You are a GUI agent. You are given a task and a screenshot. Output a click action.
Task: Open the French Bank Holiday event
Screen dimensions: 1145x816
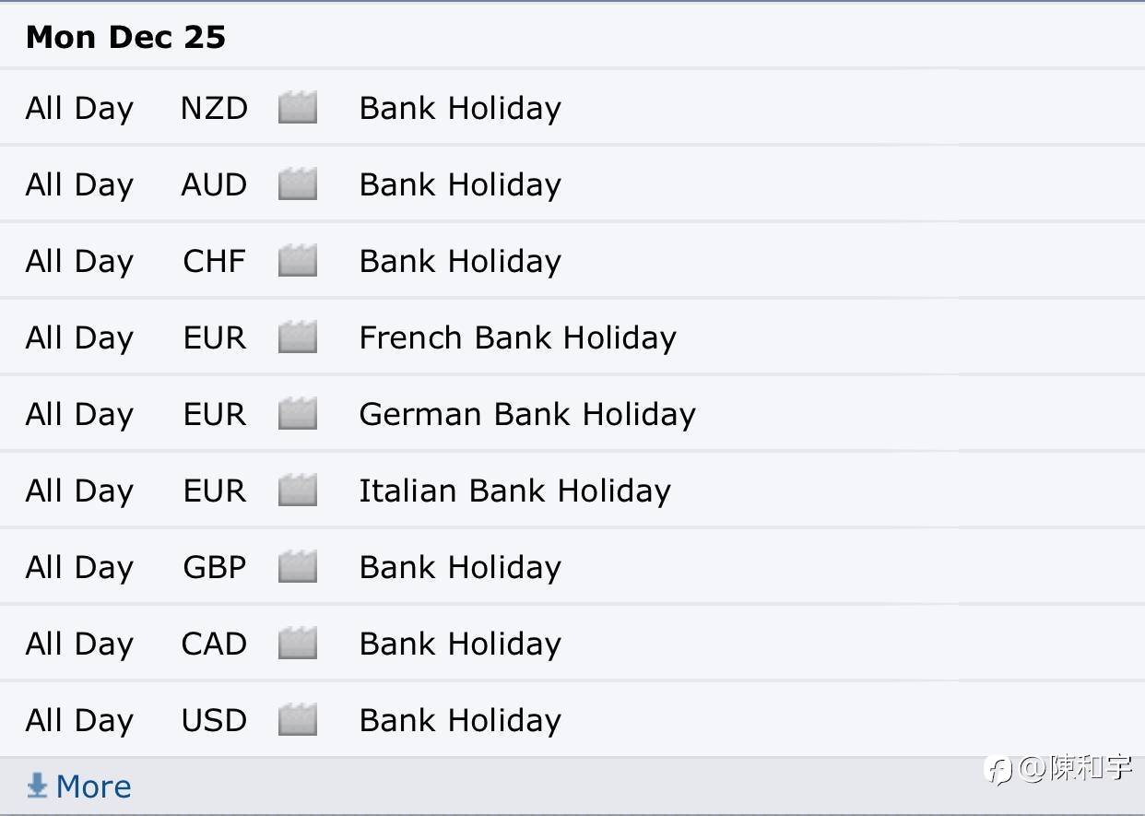click(x=517, y=337)
